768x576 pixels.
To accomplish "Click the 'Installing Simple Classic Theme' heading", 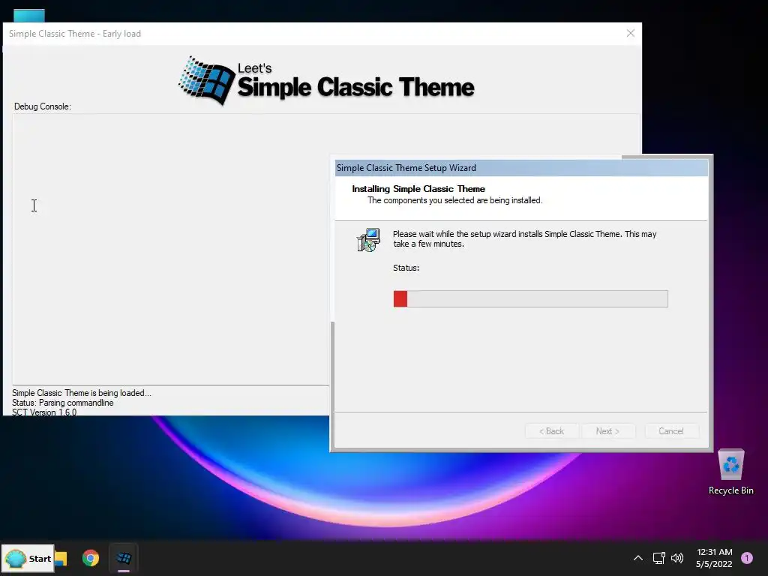I will pos(418,188).
